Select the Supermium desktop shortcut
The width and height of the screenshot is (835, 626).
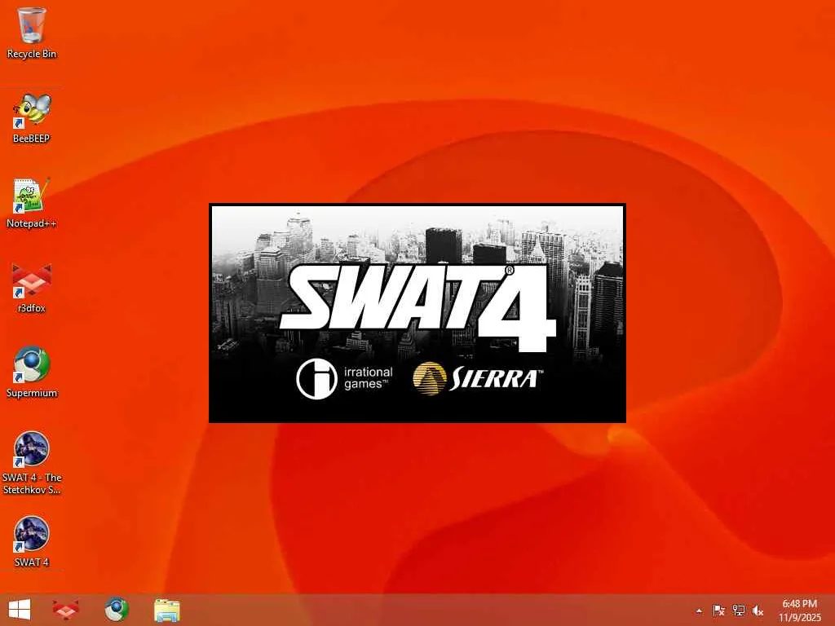pyautogui.click(x=32, y=373)
